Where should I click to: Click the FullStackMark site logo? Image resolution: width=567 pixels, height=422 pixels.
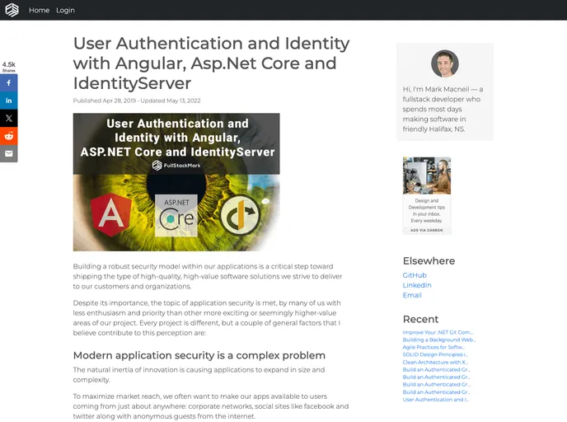12,10
